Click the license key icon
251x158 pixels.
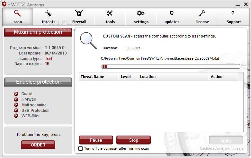coord(202,13)
